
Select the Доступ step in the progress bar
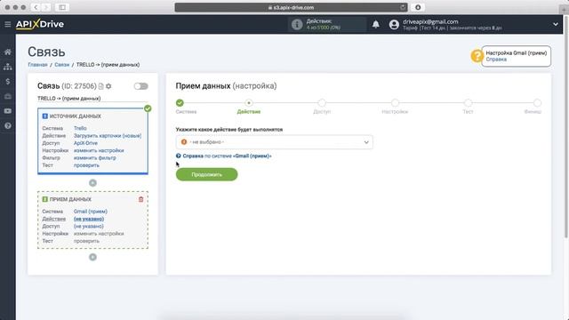click(x=322, y=103)
